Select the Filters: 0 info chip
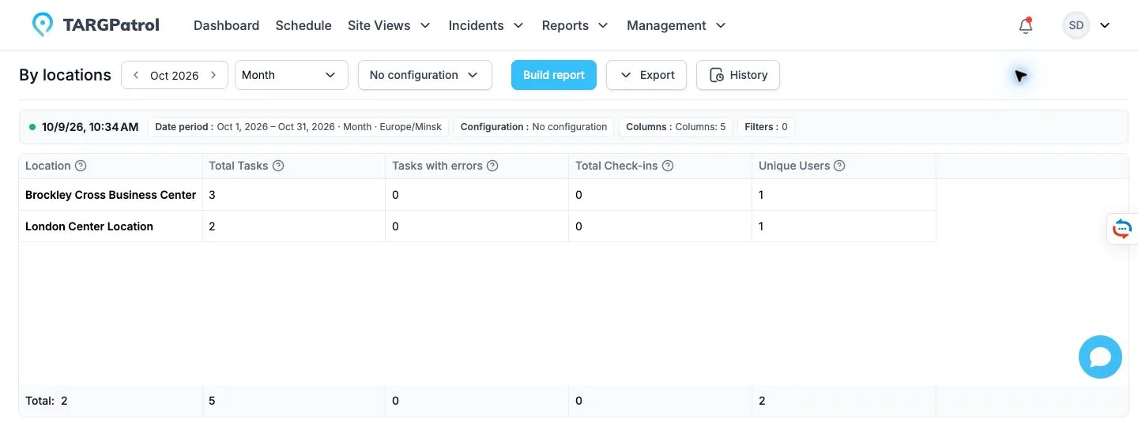 tap(766, 126)
